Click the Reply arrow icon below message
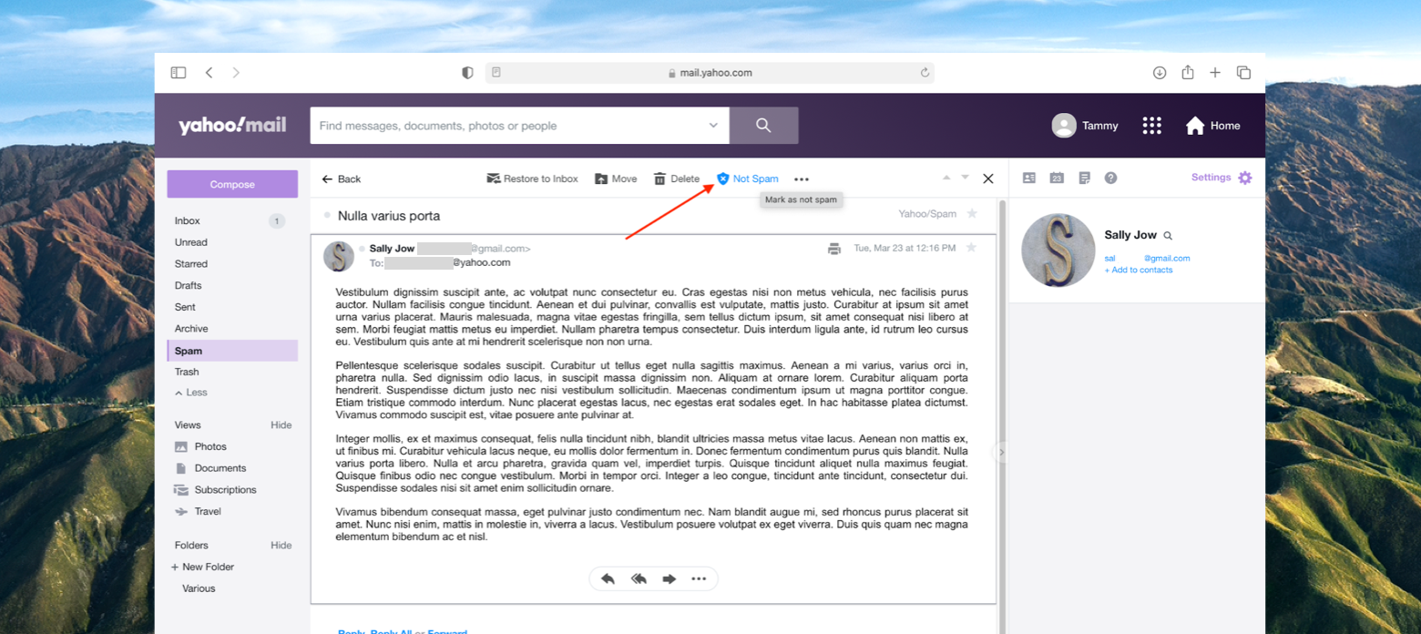Screen dimensions: 1421x634 point(608,578)
